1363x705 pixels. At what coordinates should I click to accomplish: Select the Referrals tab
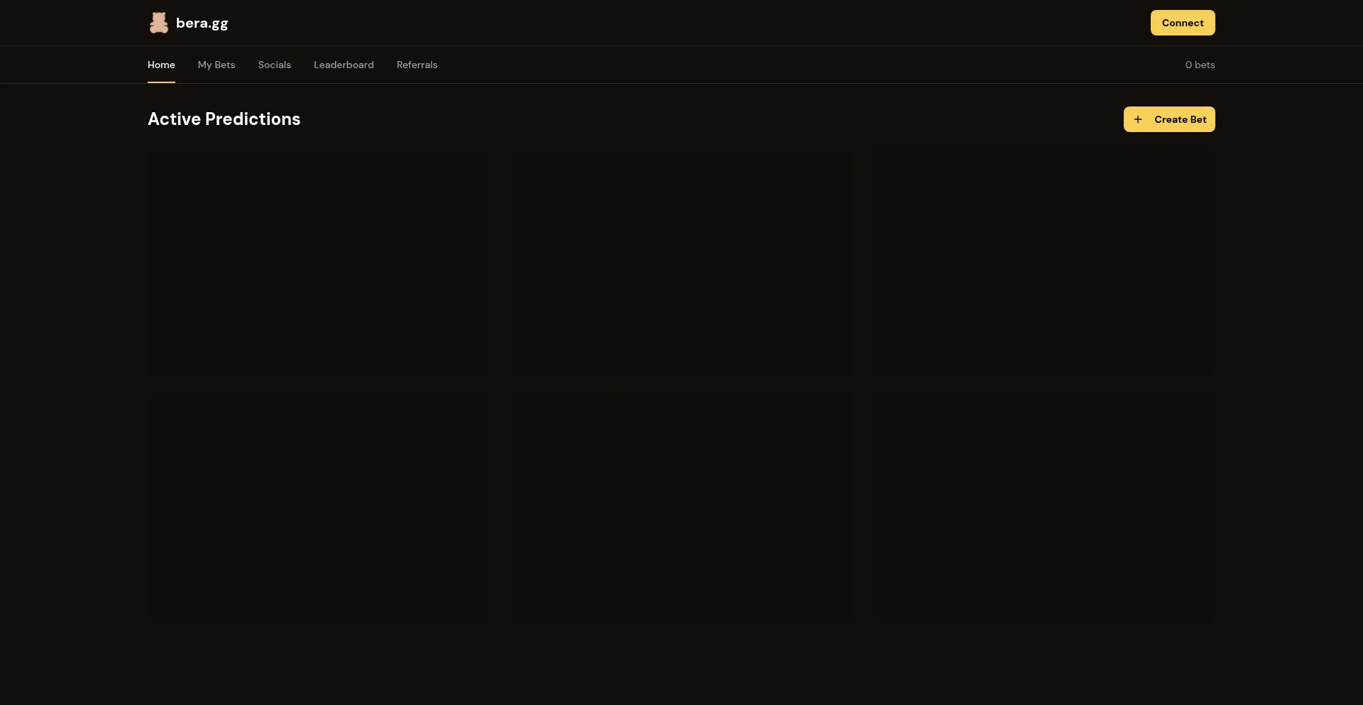click(417, 65)
